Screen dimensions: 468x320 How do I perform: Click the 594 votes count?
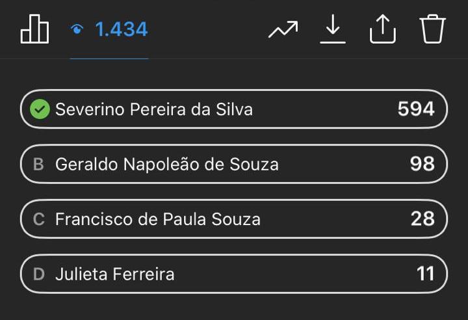(416, 109)
